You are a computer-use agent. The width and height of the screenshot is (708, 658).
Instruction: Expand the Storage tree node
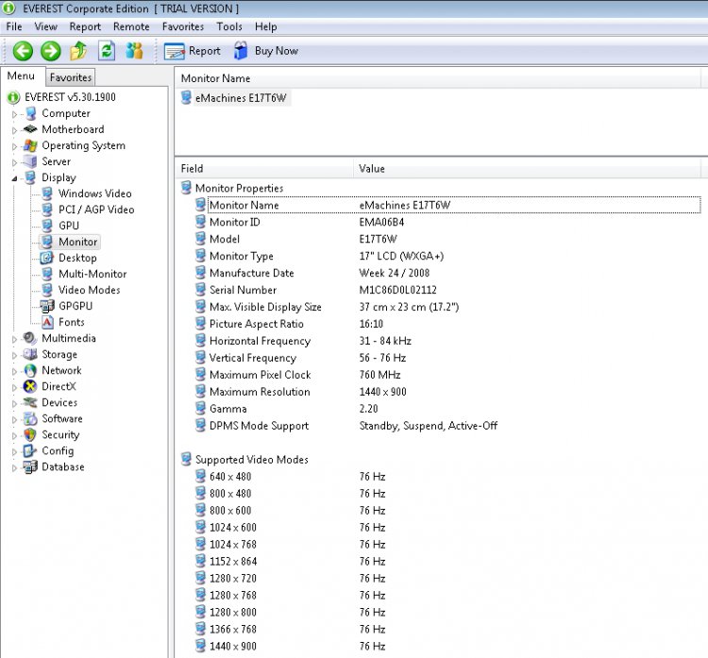(14, 355)
